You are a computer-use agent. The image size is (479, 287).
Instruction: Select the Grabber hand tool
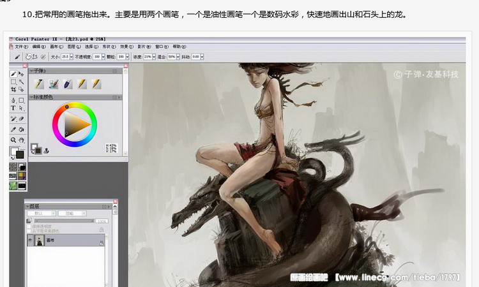click(21, 140)
